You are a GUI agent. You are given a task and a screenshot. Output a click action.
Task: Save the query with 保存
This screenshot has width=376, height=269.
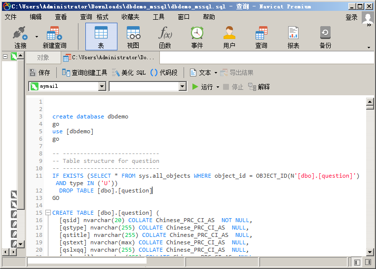[x=39, y=73]
